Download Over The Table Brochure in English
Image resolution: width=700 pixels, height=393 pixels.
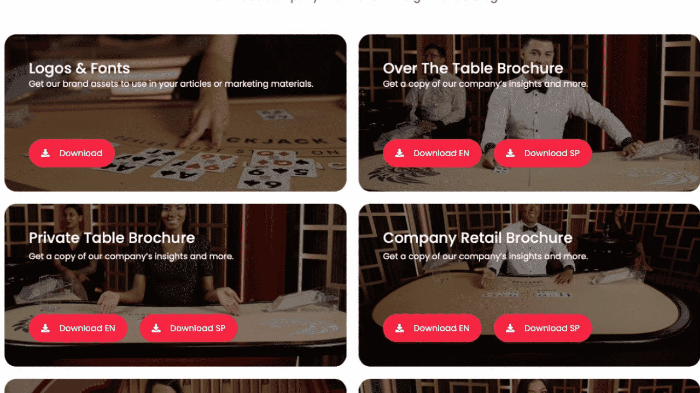click(x=432, y=153)
